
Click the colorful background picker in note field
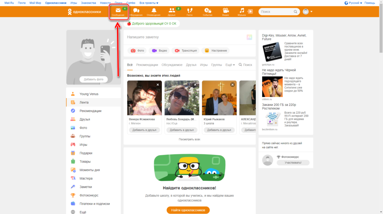point(249,37)
